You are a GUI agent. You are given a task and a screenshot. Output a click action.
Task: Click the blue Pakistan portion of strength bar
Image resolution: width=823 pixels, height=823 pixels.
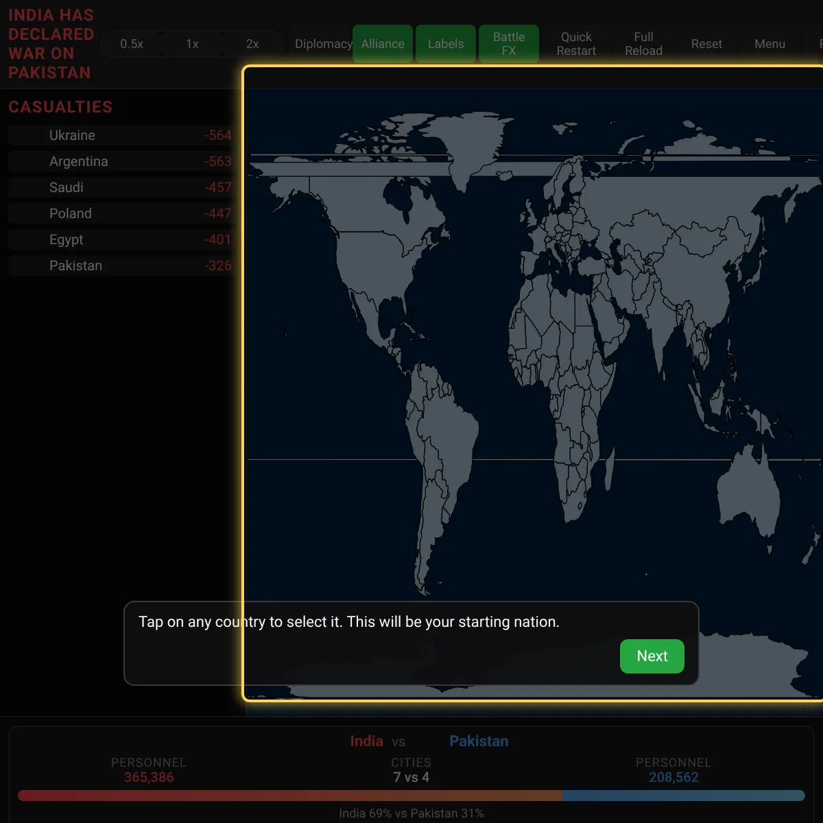click(683, 796)
